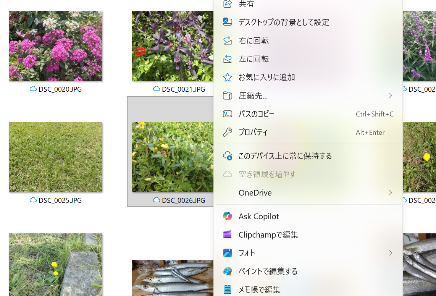The image size is (436, 296).
Task: Expand the フォト submenu chevron
Action: pos(391,253)
